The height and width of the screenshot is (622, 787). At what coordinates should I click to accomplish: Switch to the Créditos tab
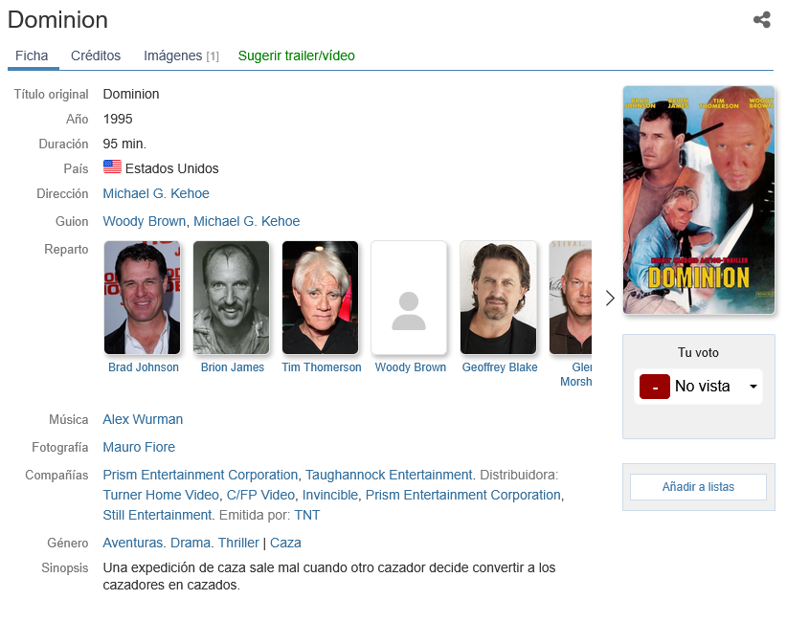click(x=96, y=56)
